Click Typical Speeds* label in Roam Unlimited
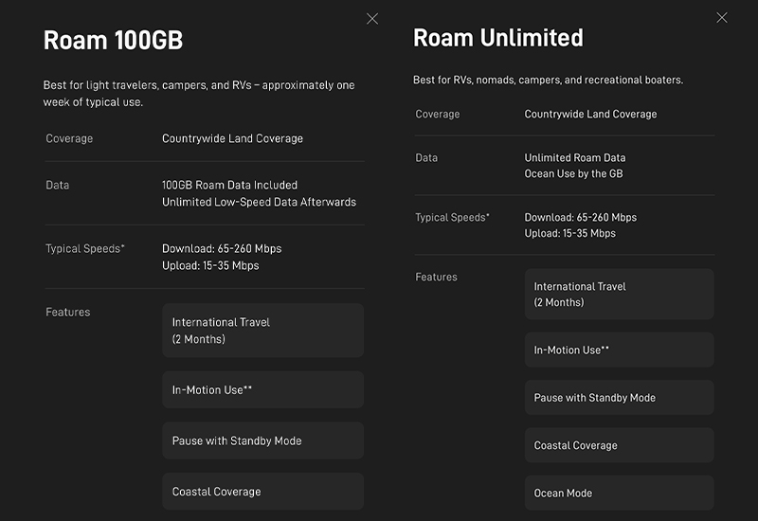 point(452,218)
